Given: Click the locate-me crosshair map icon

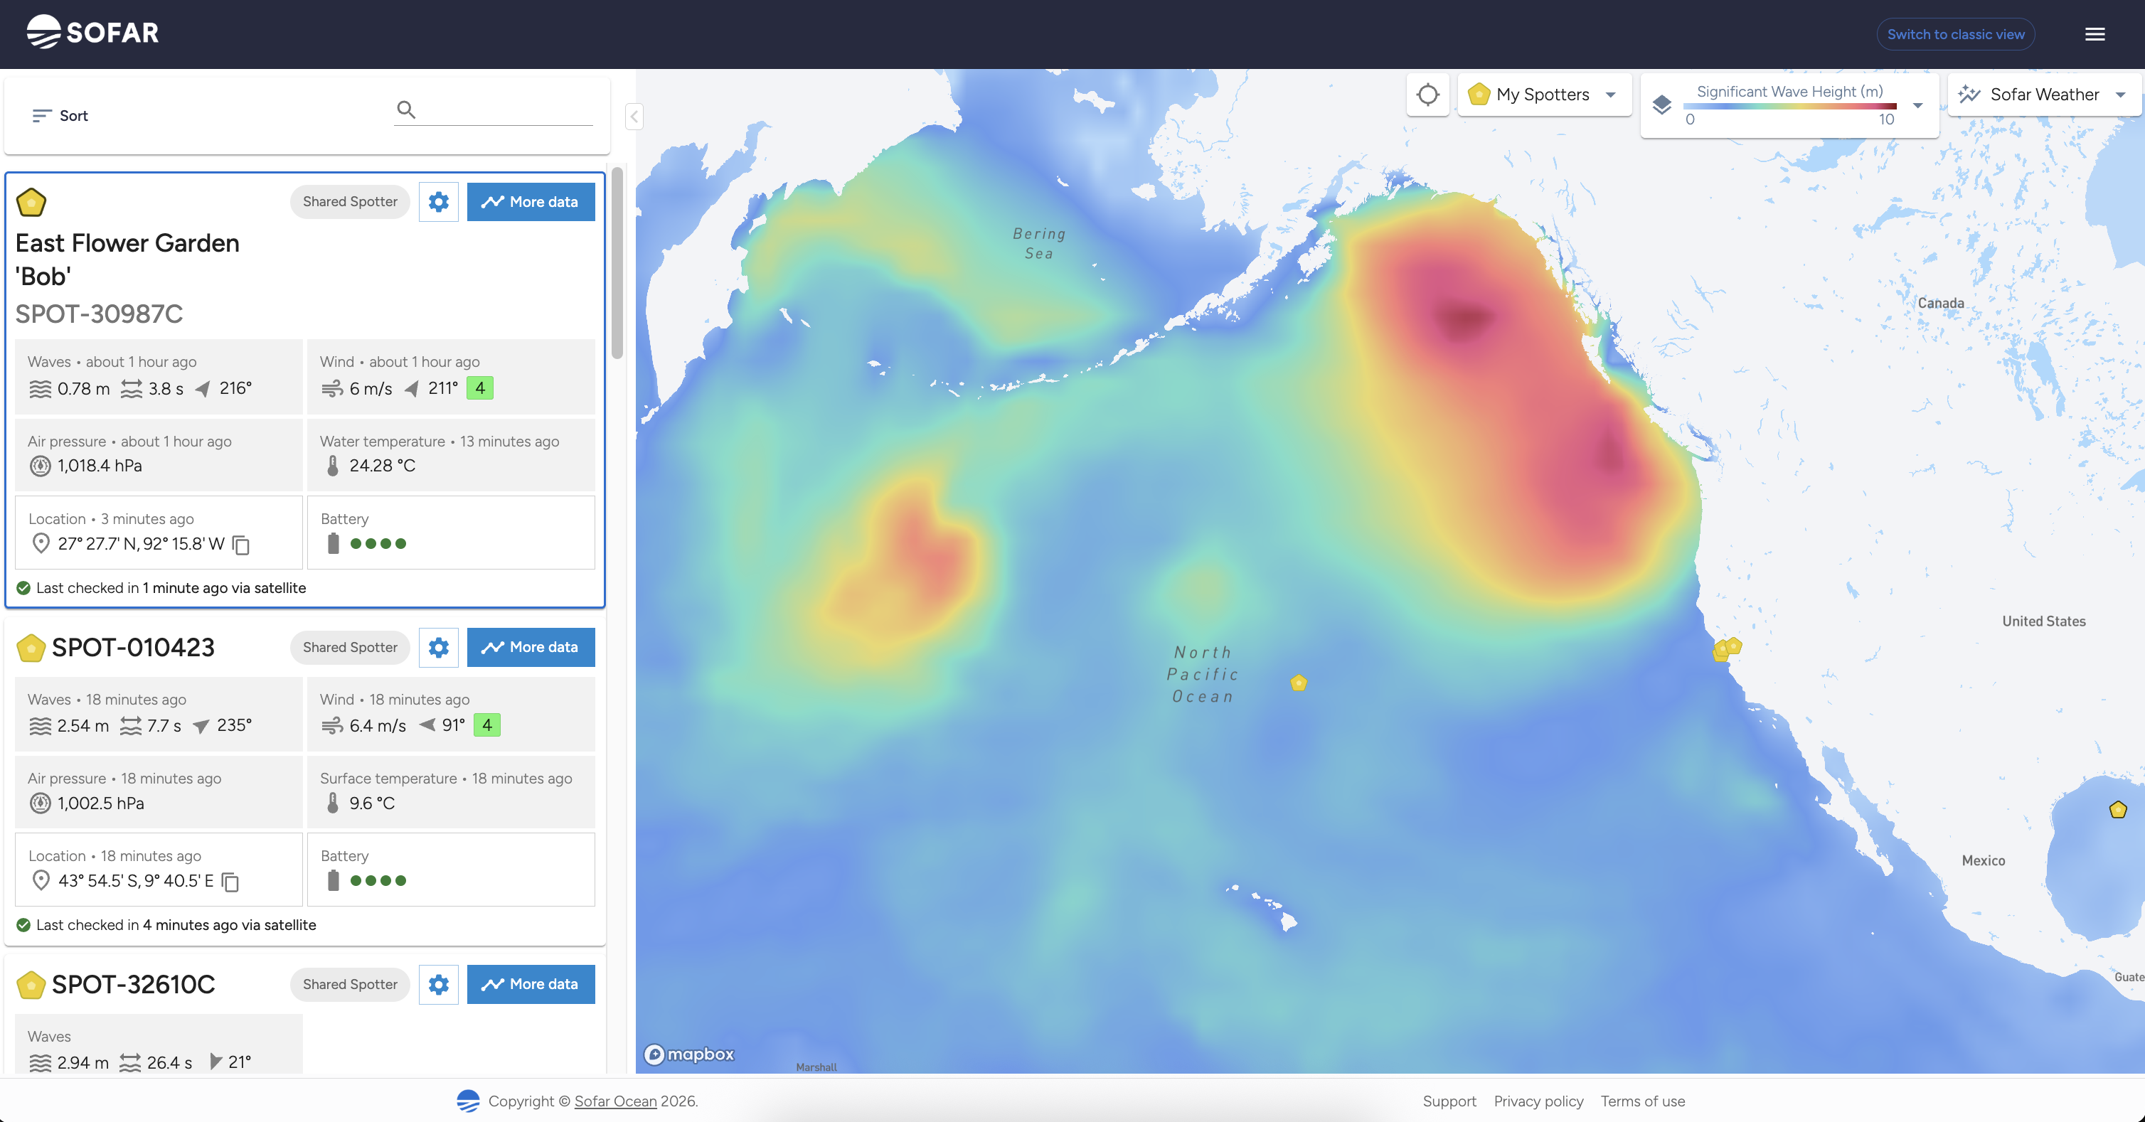Looking at the screenshot, I should (x=1427, y=95).
